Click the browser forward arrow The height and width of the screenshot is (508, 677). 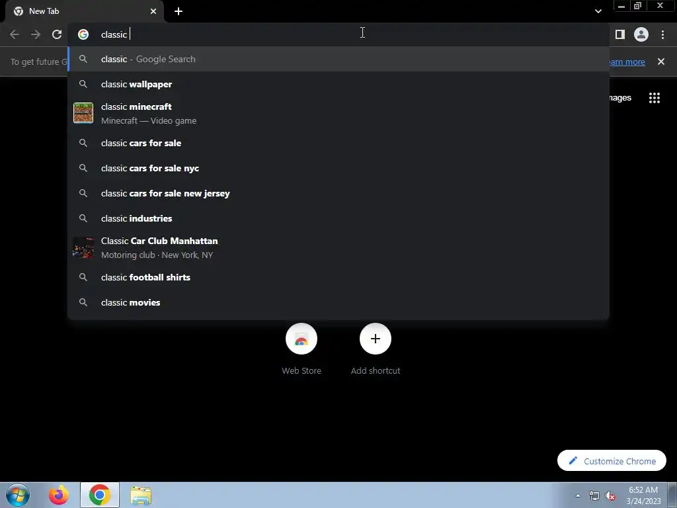click(x=36, y=34)
